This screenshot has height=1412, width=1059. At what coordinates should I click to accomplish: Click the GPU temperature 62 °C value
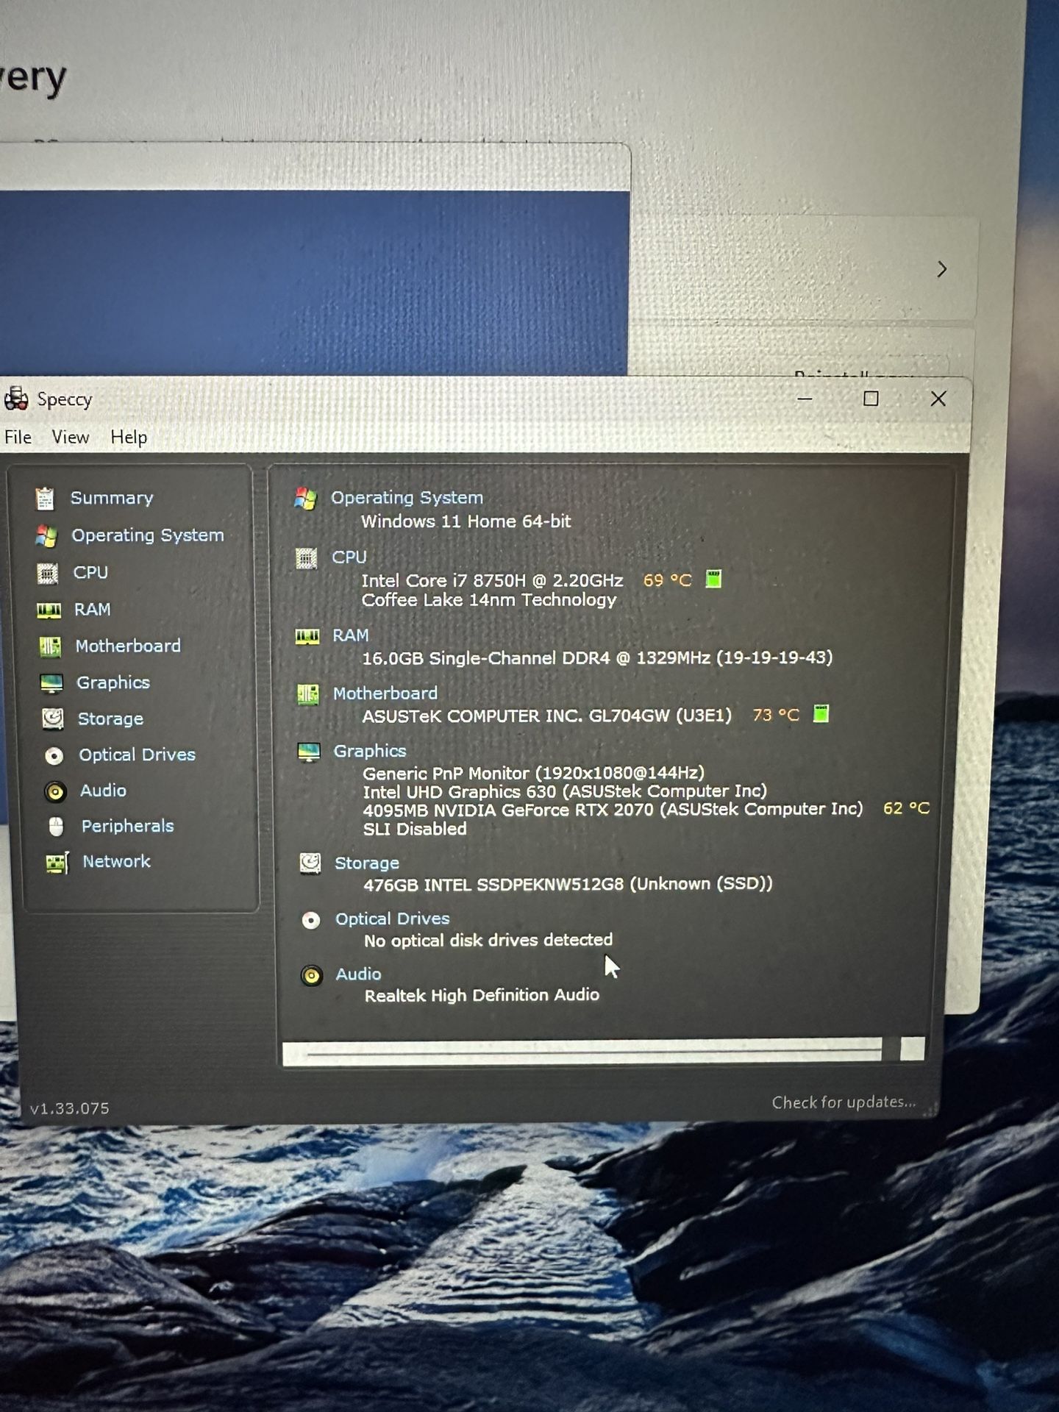(x=906, y=808)
